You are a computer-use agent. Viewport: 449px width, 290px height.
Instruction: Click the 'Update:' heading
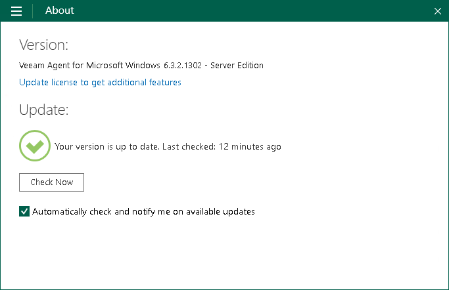[43, 110]
